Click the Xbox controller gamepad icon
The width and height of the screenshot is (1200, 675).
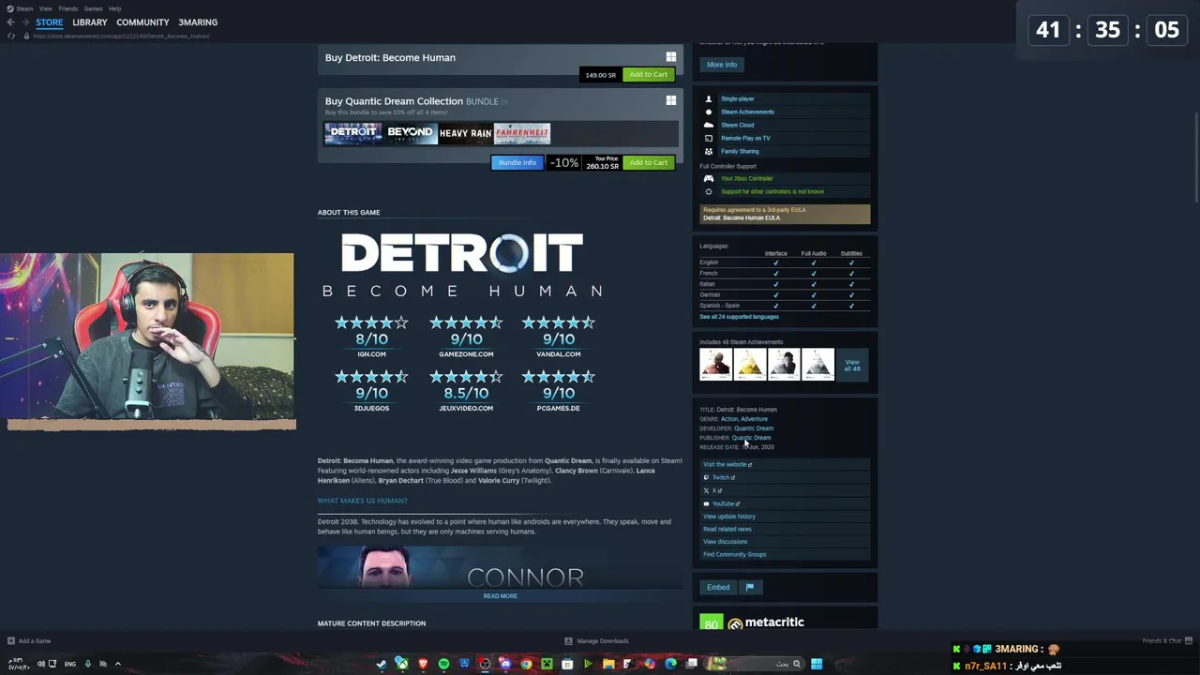tap(709, 178)
